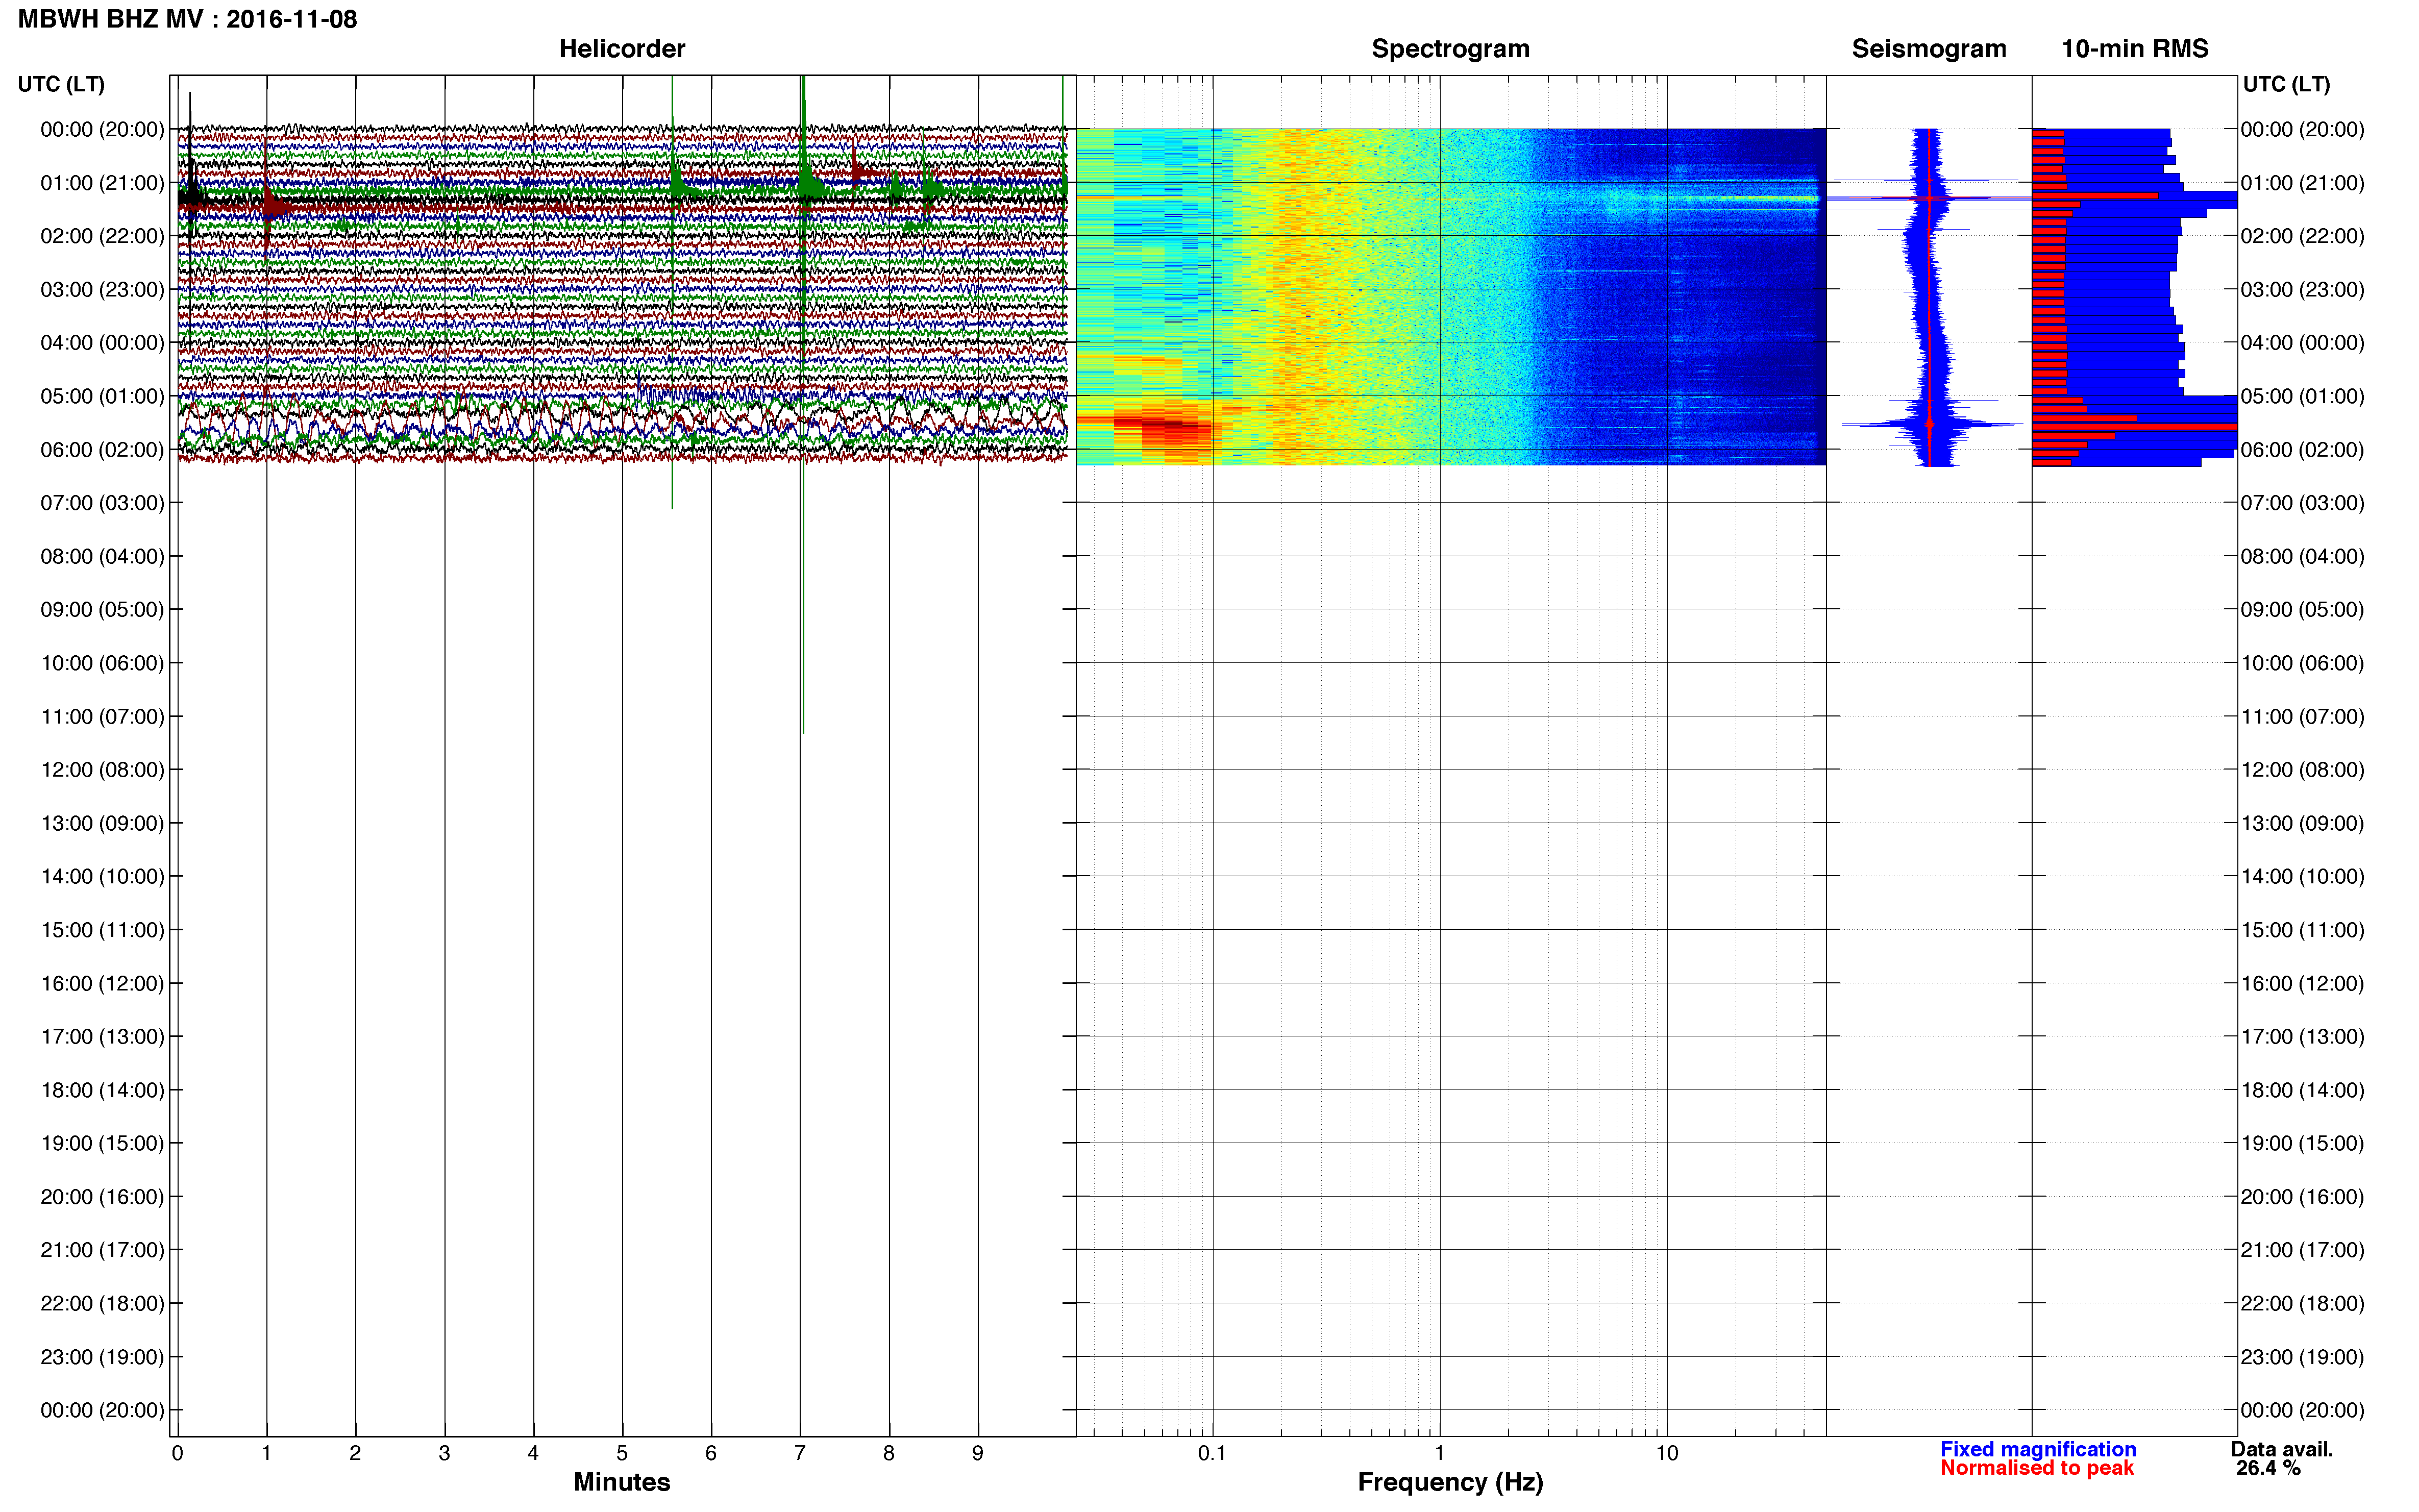Click the left 04:00 (00:00) time label
Image resolution: width=2419 pixels, height=1512 pixels.
[x=102, y=343]
